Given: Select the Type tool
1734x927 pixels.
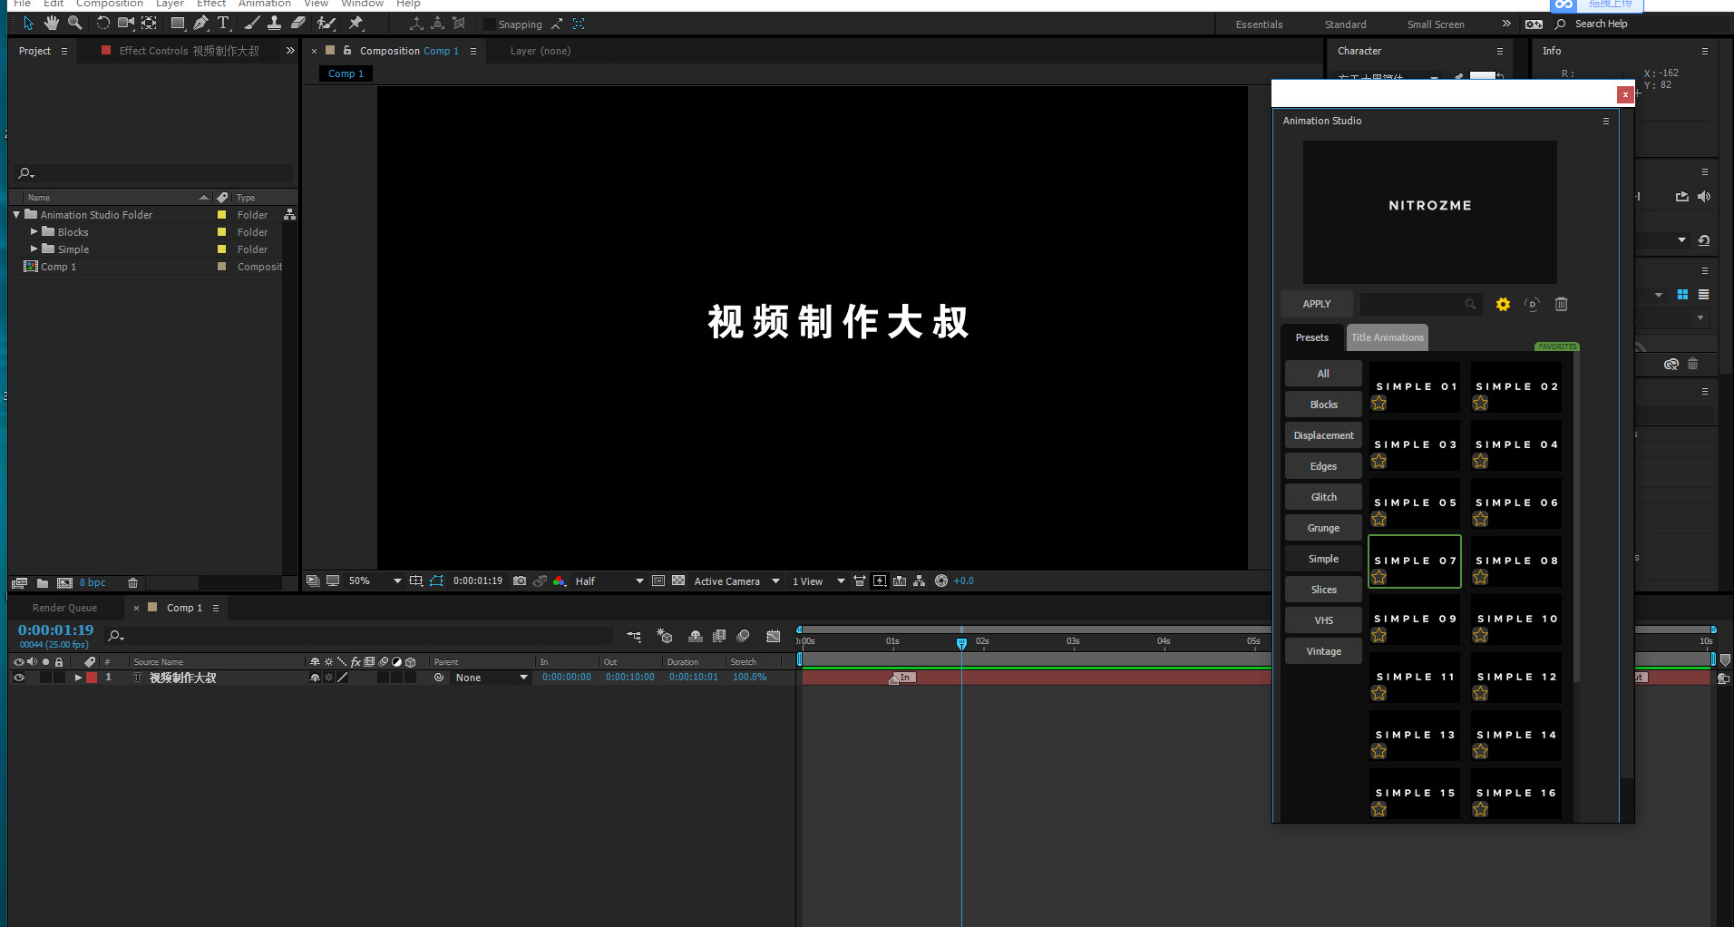Looking at the screenshot, I should tap(223, 23).
